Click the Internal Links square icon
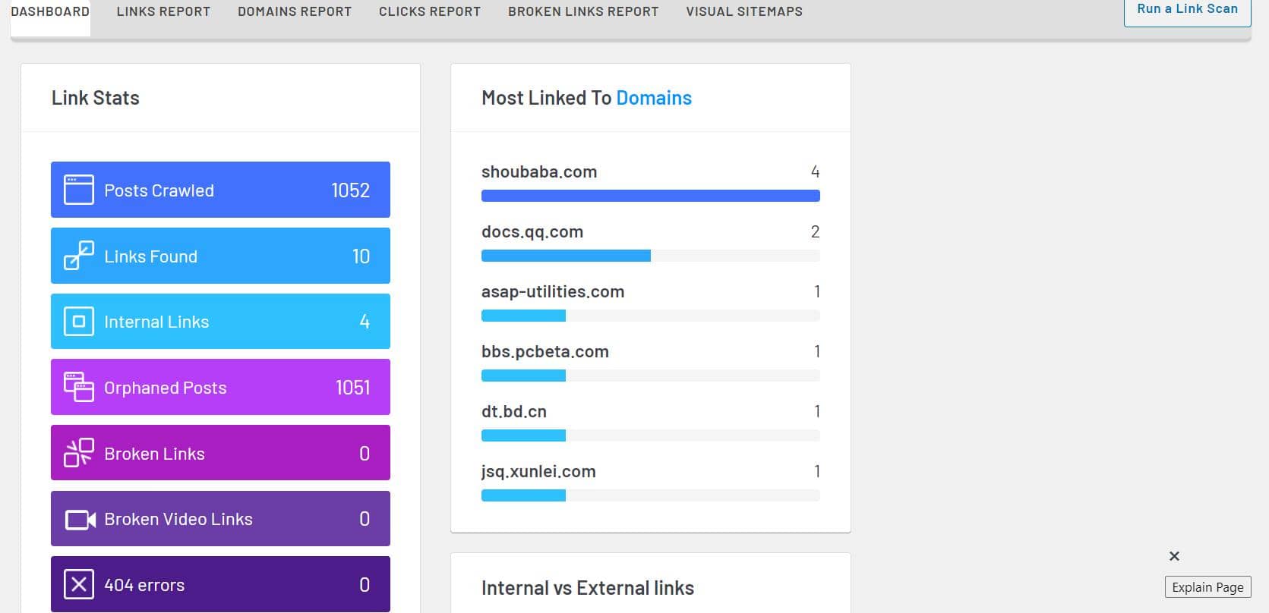The width and height of the screenshot is (1269, 613). click(79, 322)
